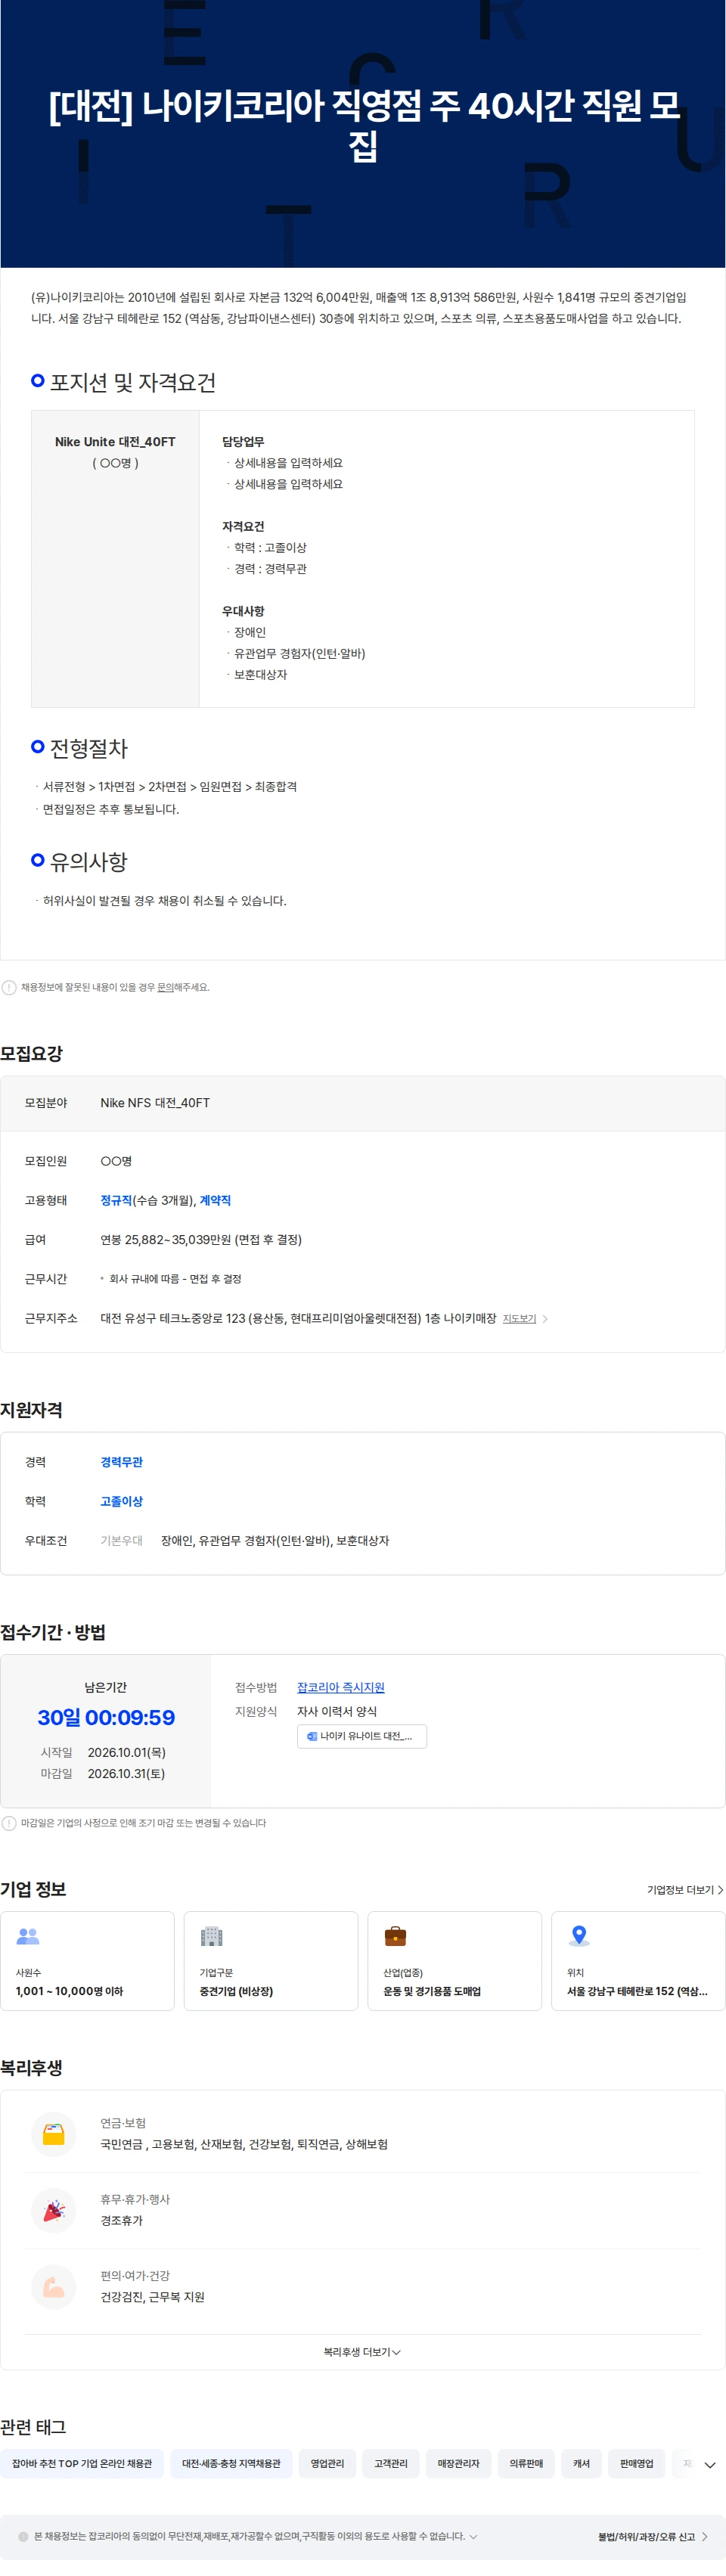Expand the copyright notice disclaimer chevron
The height and width of the screenshot is (2576, 726).
click(474, 2536)
